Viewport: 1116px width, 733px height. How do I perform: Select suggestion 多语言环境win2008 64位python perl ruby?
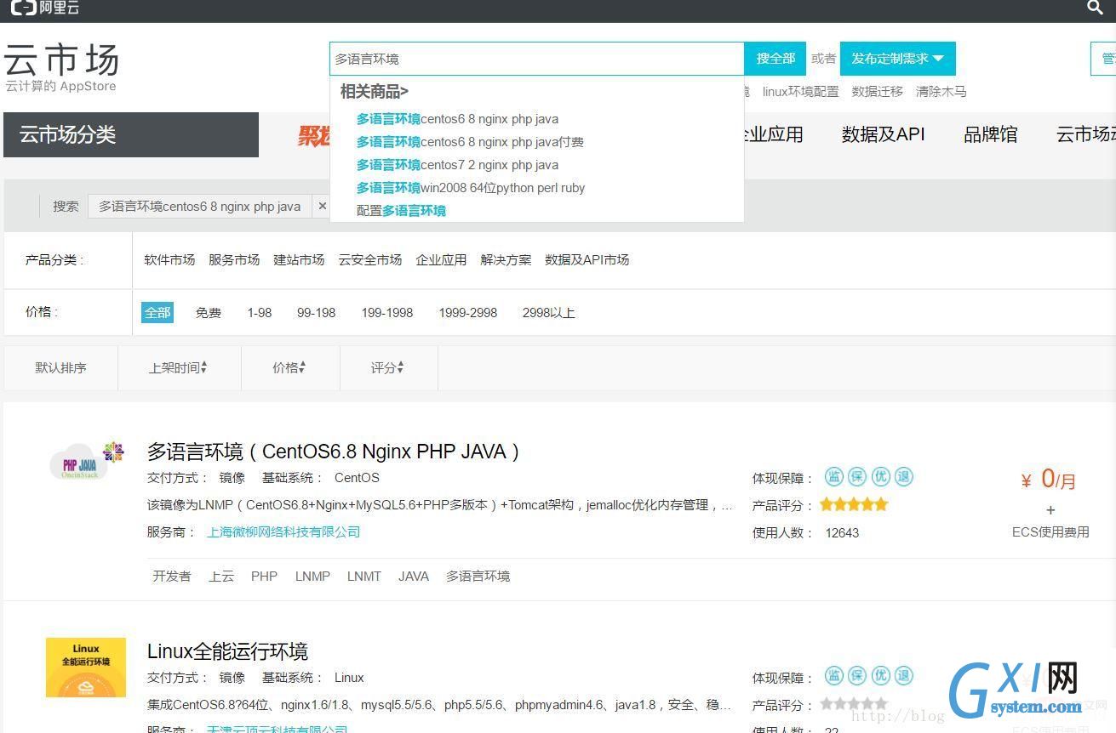(x=471, y=188)
